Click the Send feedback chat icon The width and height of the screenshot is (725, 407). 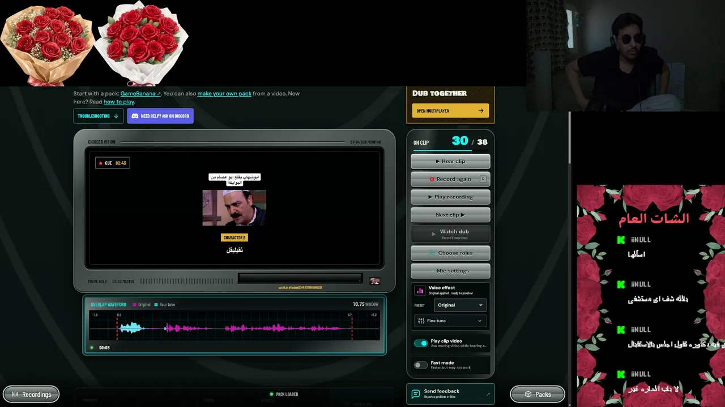[x=415, y=393]
